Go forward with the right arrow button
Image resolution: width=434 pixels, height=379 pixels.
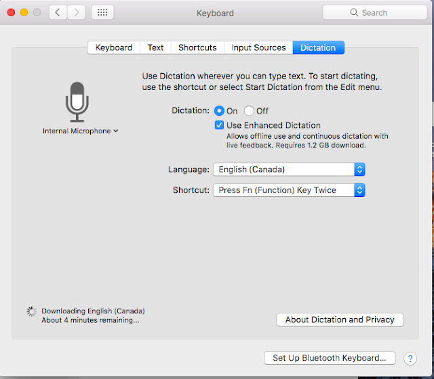tap(76, 12)
